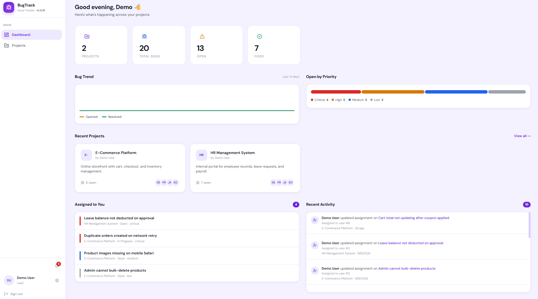This screenshot has height=299, width=538.
Task: Click JA member avatar on HR card
Action: pos(285,183)
